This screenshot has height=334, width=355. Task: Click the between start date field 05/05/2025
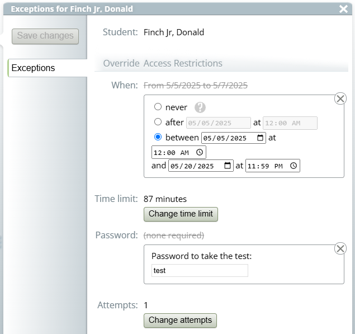point(234,138)
